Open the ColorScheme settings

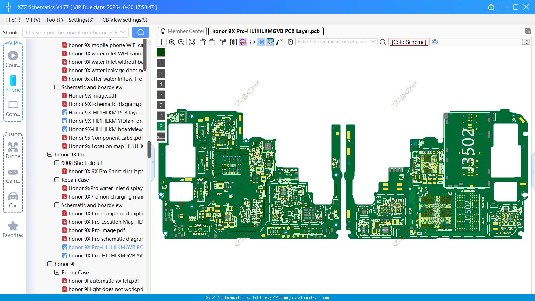point(409,42)
